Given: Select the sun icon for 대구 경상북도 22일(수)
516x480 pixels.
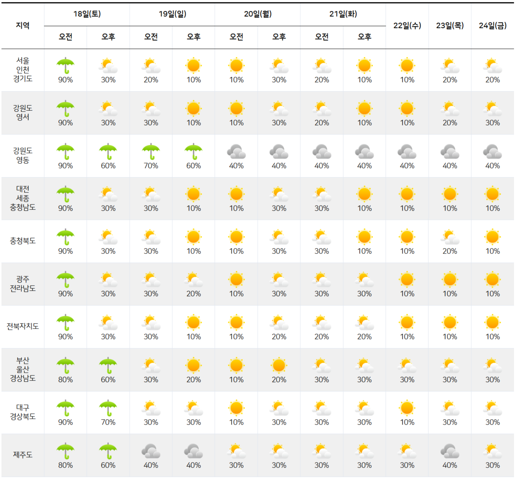Looking at the screenshot, I should 407,408.
